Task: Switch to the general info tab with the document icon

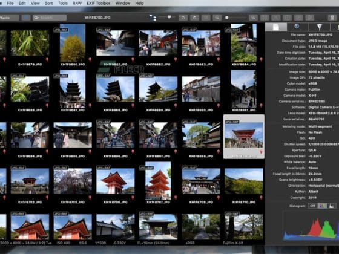Action: (276, 27)
